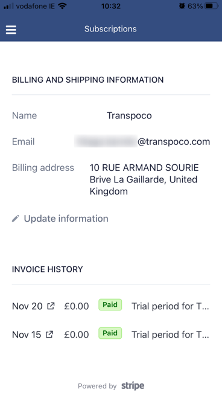
Task: Select the Nov 15 invoice date
Action: 27,335
